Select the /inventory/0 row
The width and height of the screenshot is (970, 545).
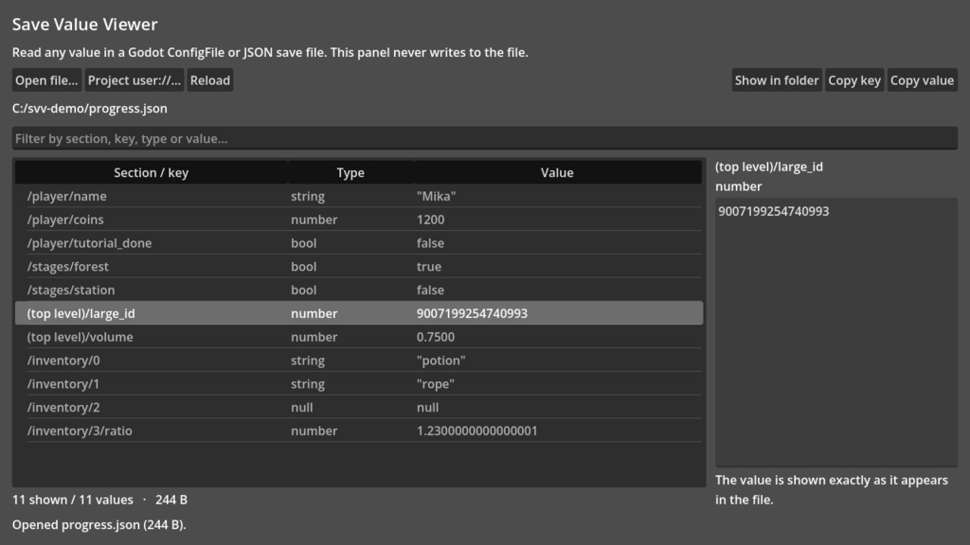pyautogui.click(x=359, y=360)
